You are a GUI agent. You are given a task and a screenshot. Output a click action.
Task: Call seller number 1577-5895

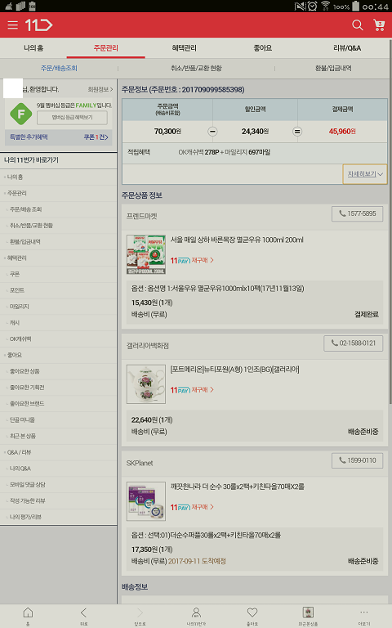[357, 213]
